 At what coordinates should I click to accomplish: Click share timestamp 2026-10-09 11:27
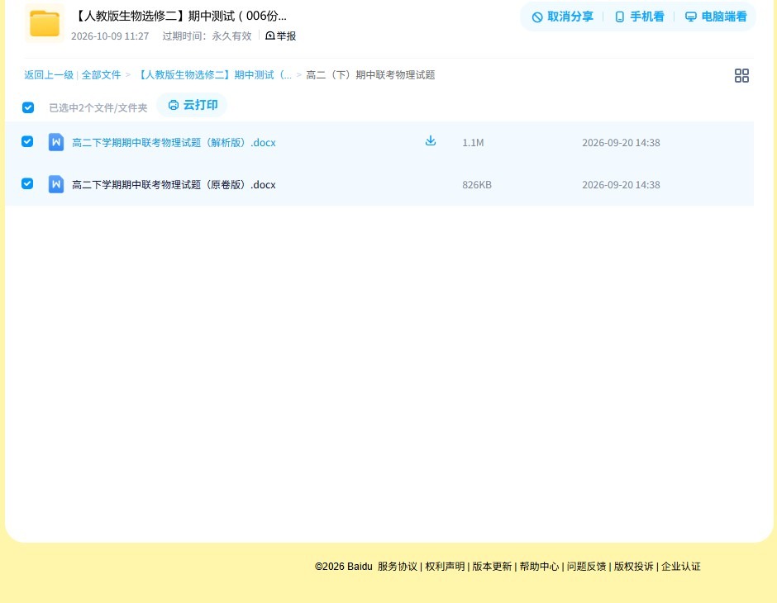coord(110,36)
